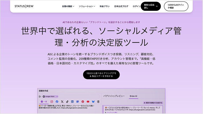203x114 pixels.
Task: Click the Statusbrew logo
Action: 24,6
